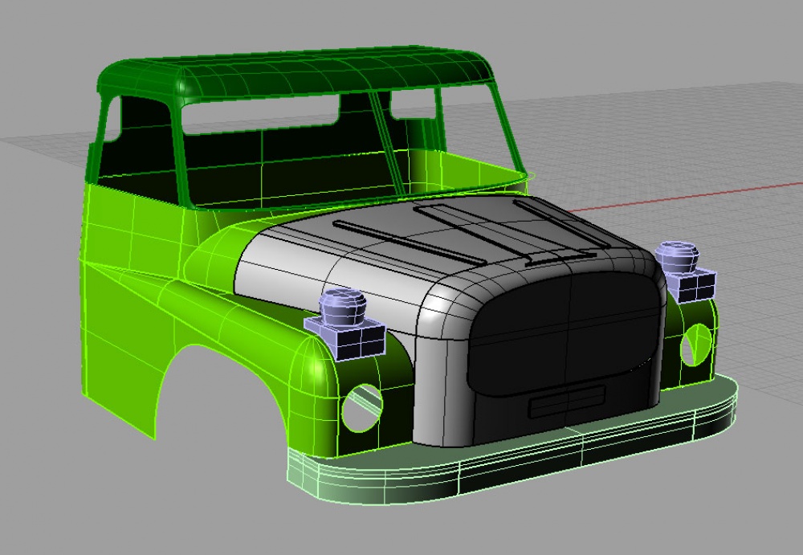Click the left fender headlight hole
Screen dimensions: 803x555
click(362, 408)
